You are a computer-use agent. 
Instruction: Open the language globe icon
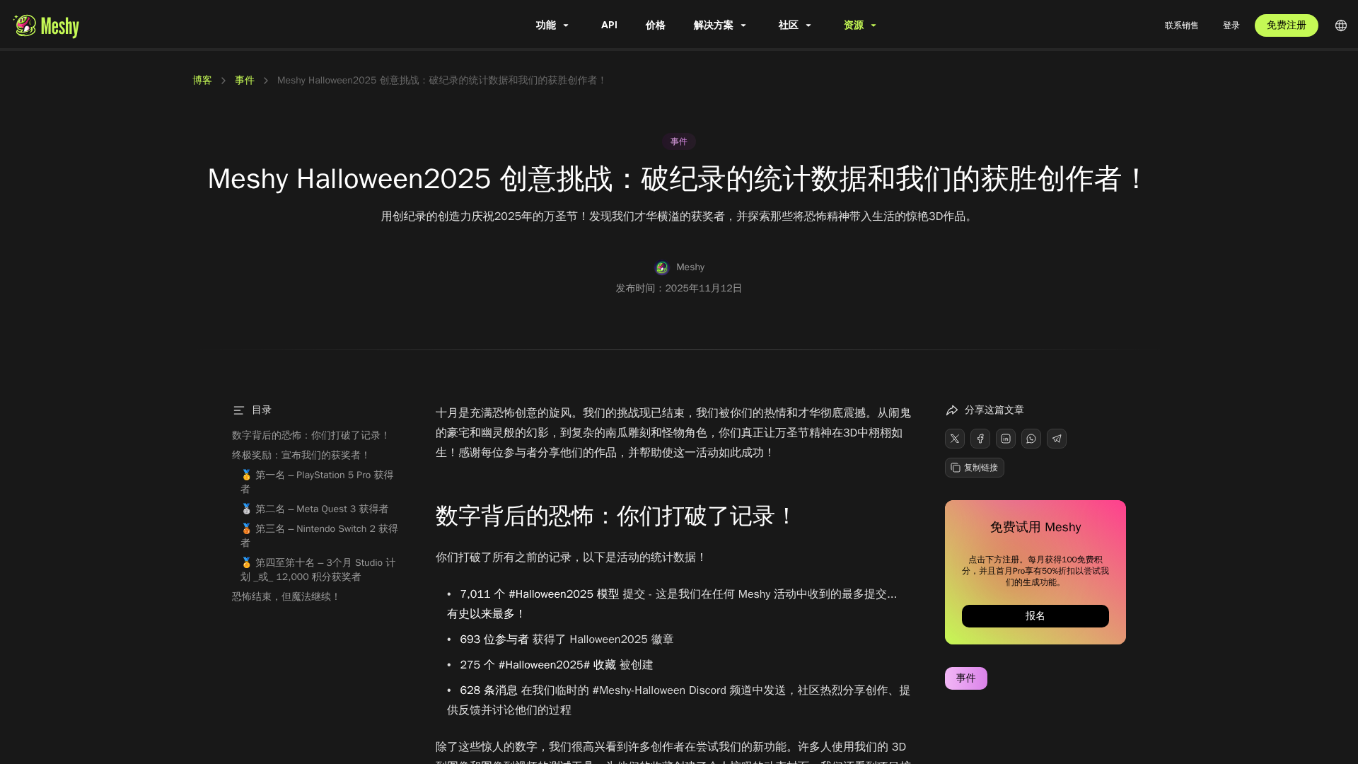(1340, 25)
